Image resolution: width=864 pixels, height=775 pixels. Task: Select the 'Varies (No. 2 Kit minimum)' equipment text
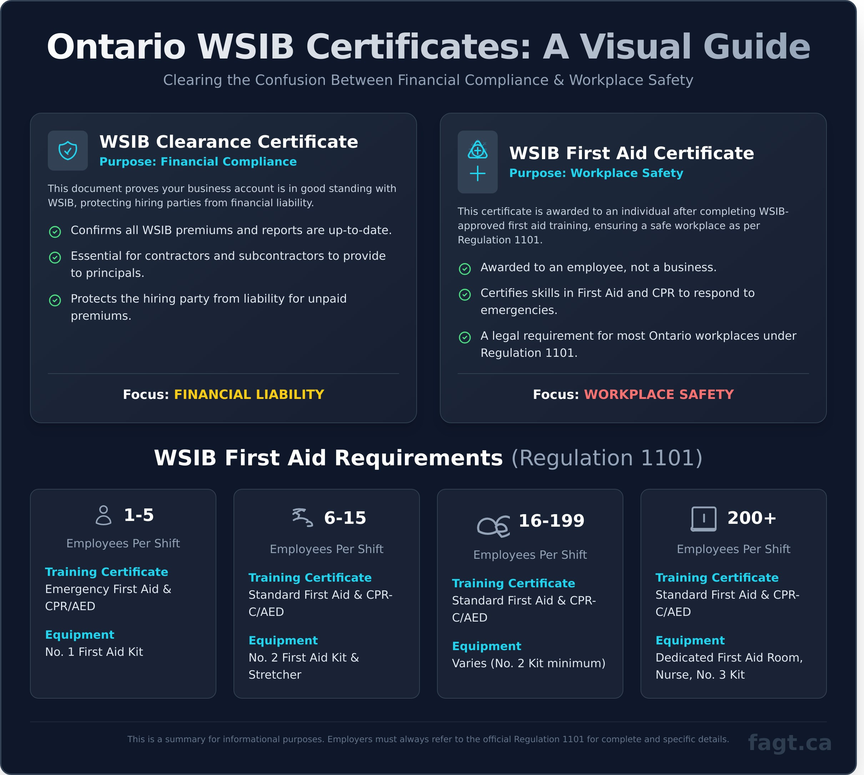(x=529, y=663)
